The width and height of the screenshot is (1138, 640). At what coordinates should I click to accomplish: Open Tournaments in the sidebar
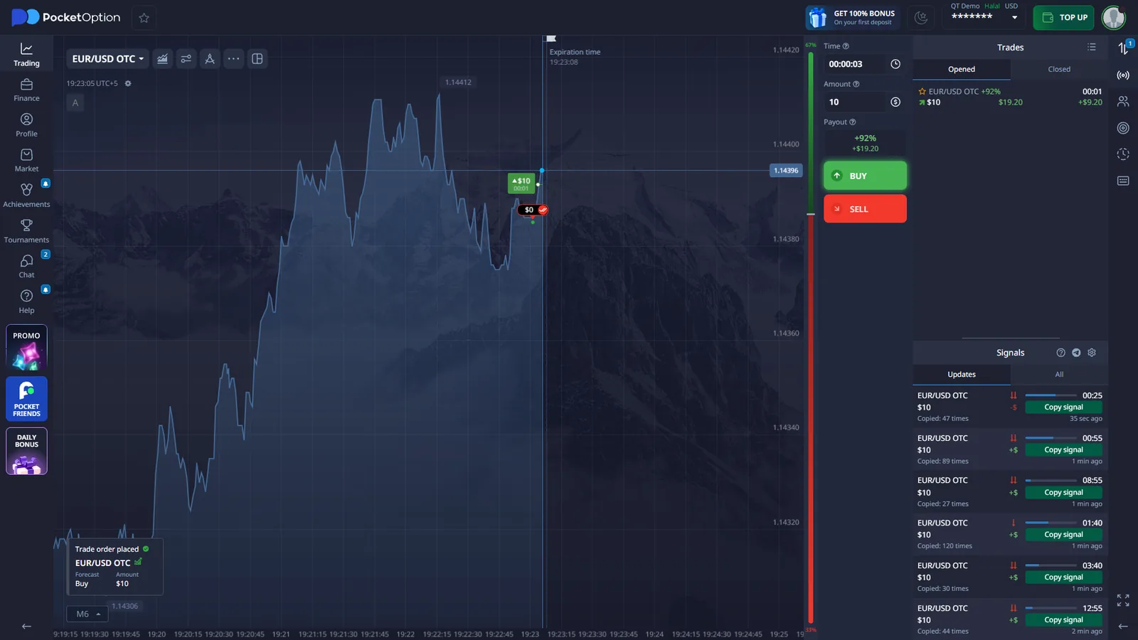pos(26,231)
